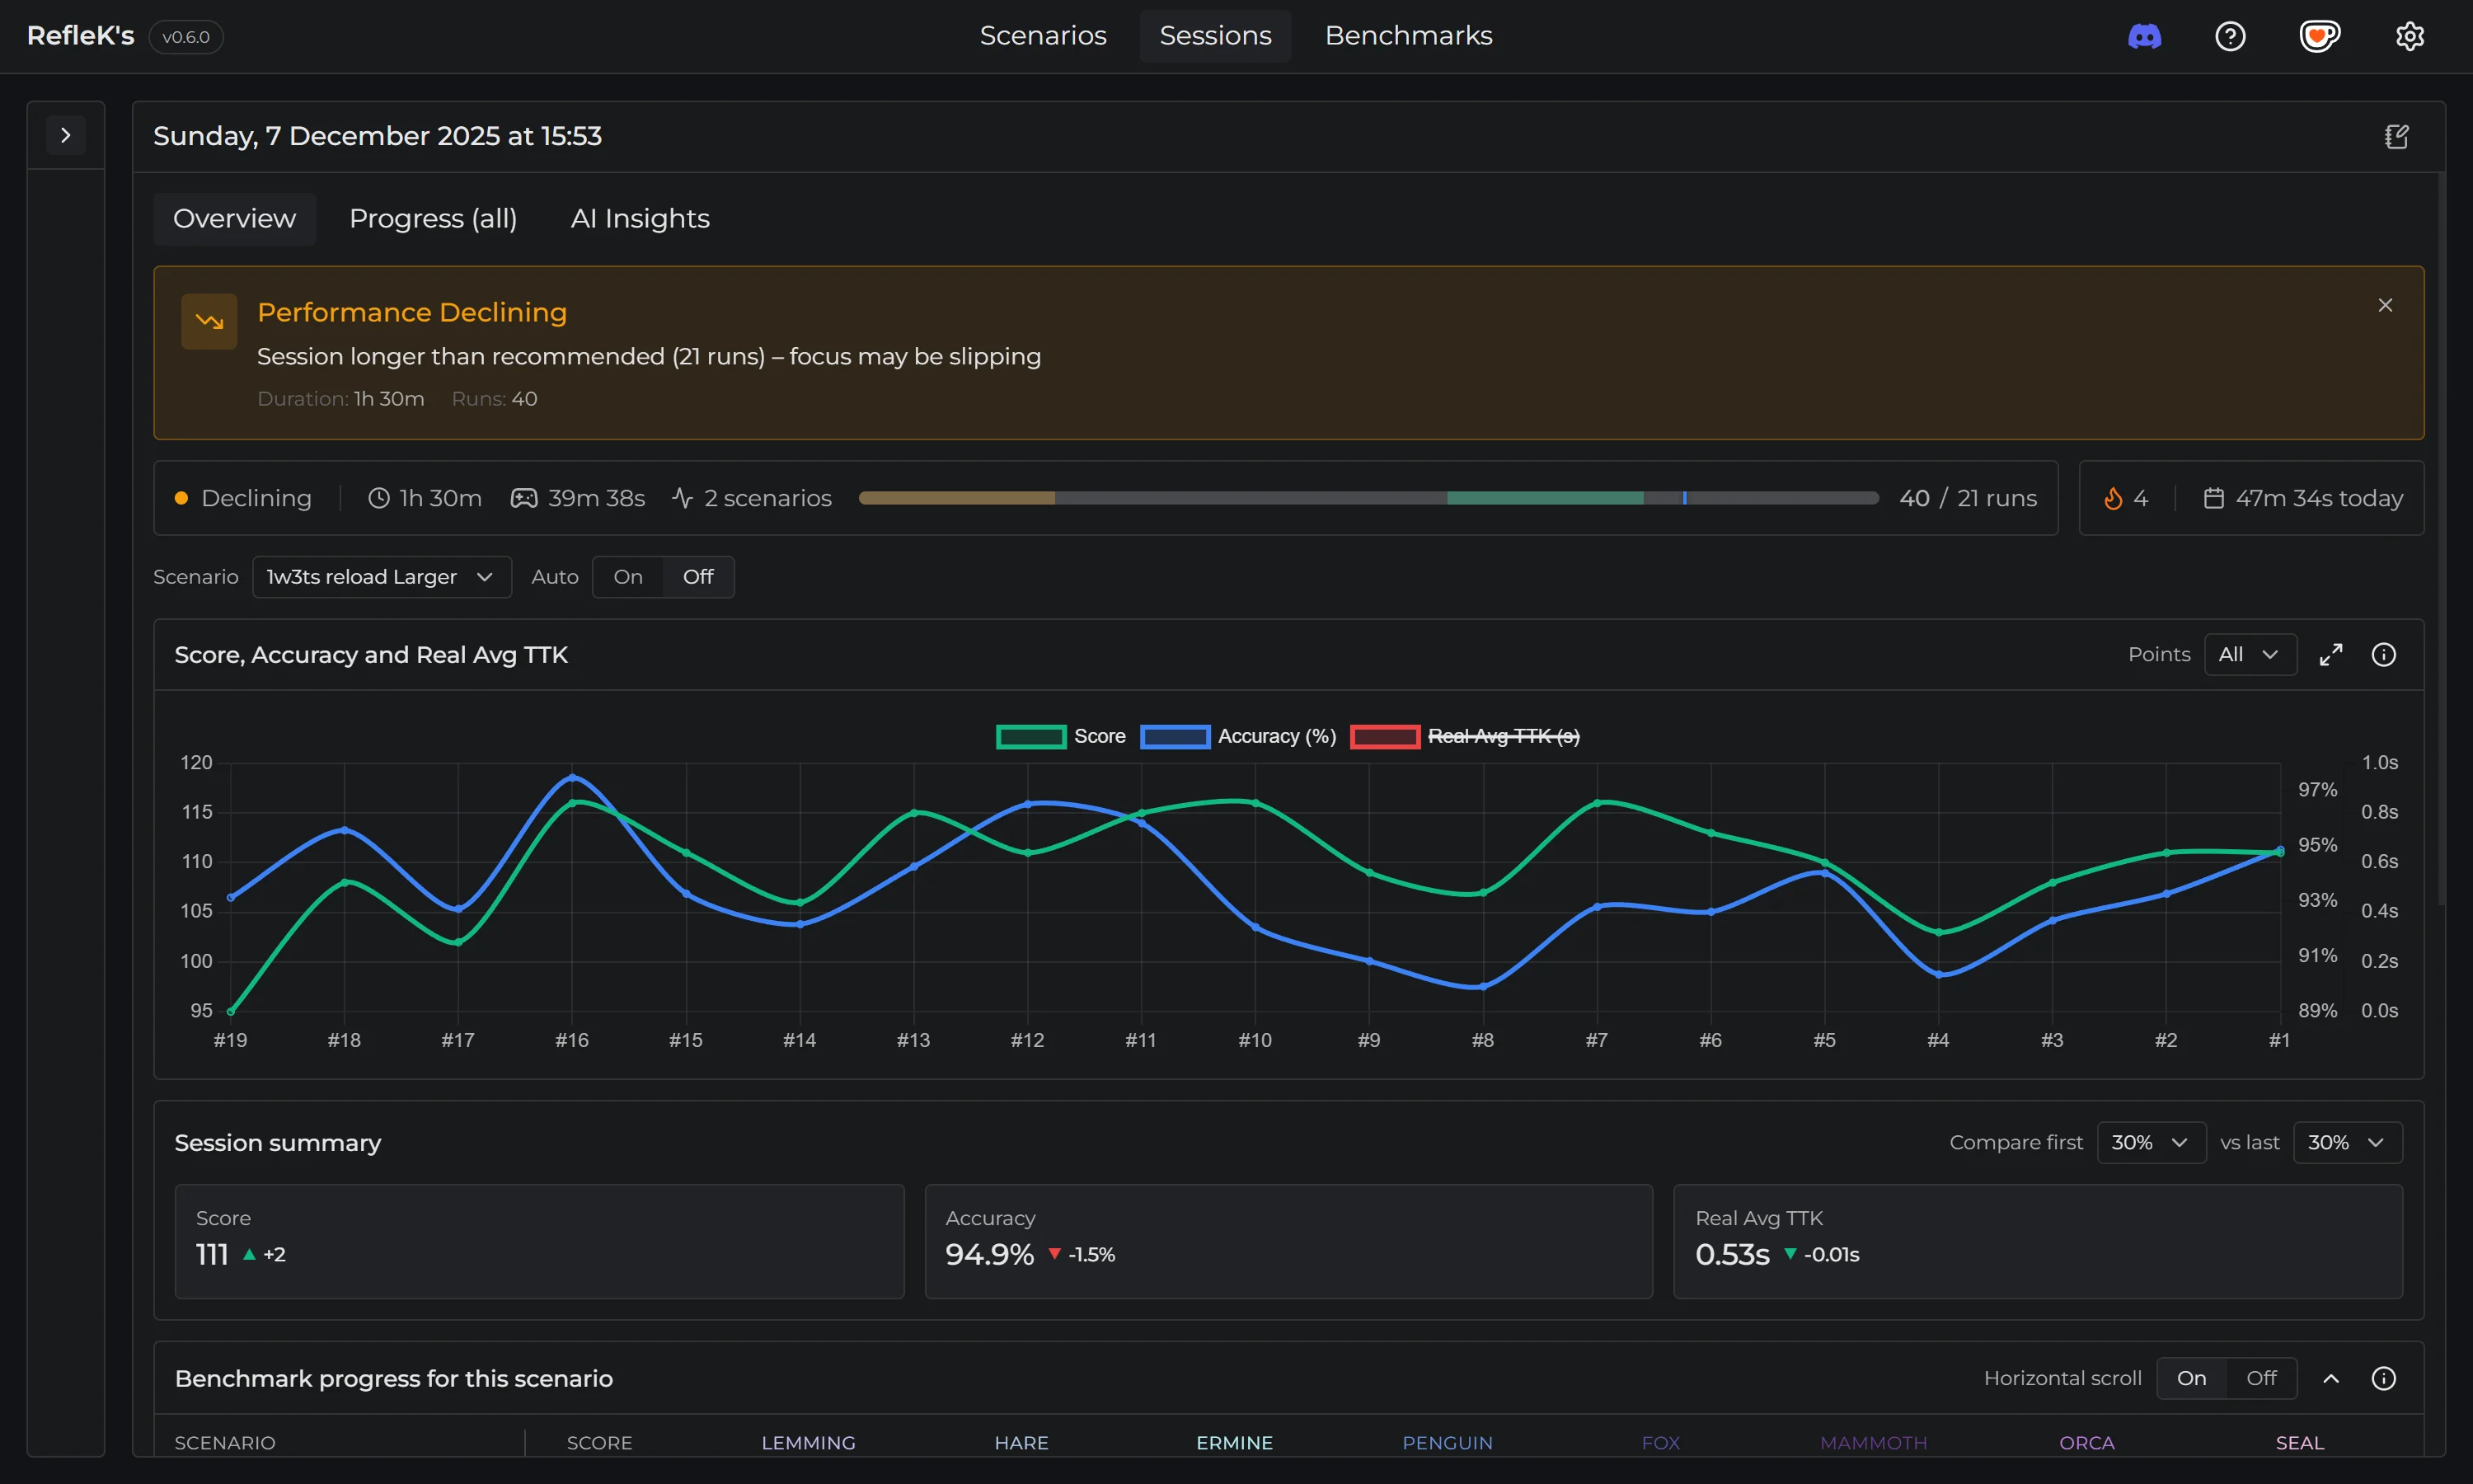Open the Progress (all) tab
Viewport: 2473px width, 1484px height.
pos(433,218)
